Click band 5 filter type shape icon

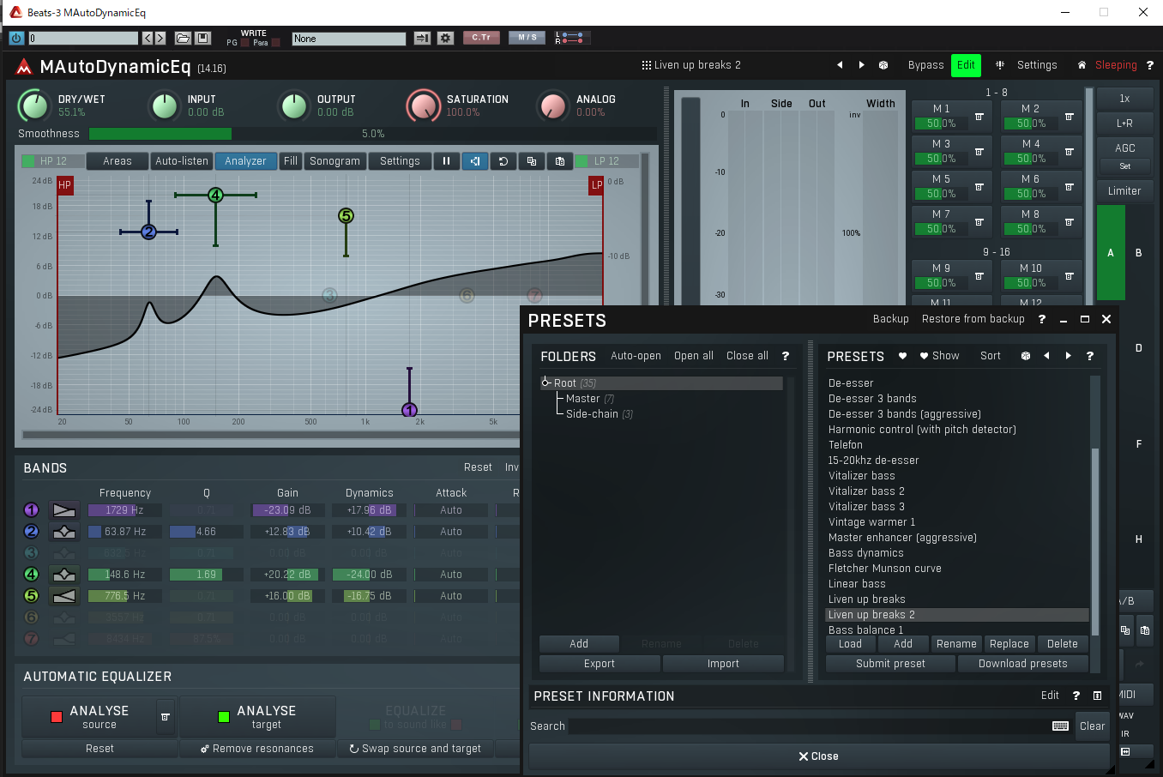tap(64, 596)
